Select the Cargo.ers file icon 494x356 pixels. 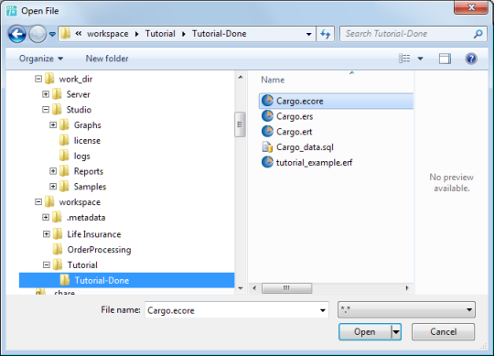(267, 116)
